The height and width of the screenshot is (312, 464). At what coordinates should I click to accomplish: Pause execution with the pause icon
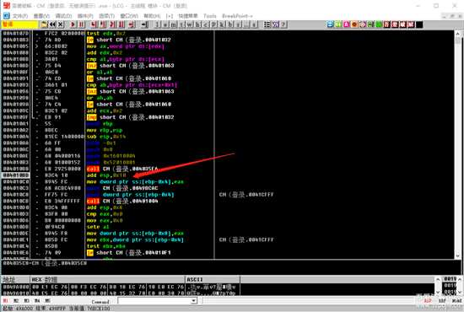[82, 24]
